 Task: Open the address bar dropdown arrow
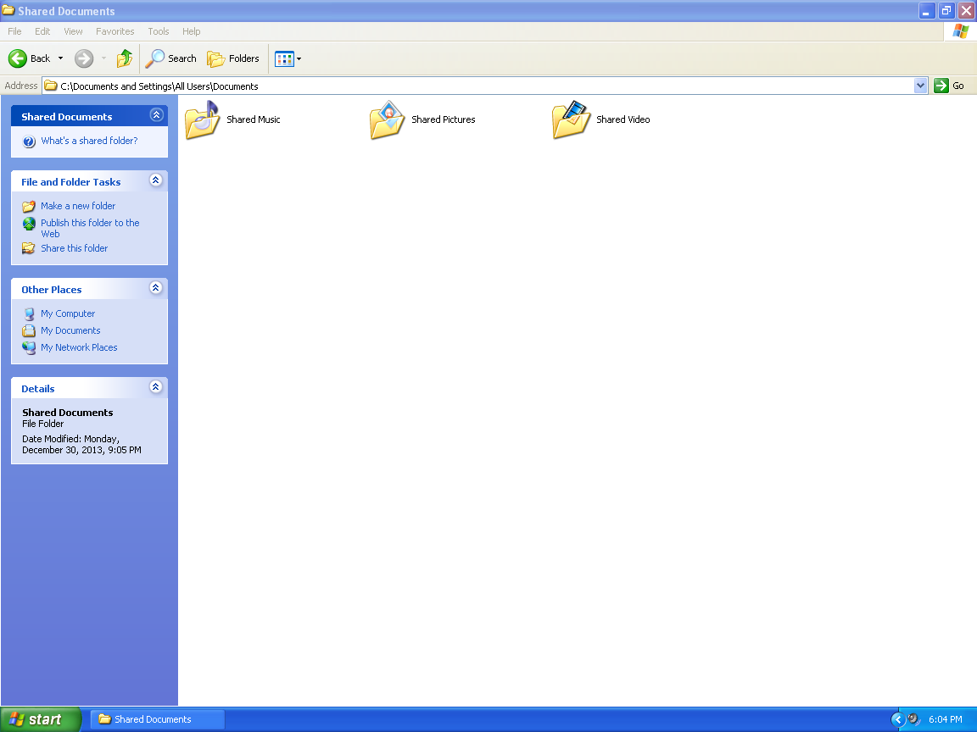(x=921, y=86)
